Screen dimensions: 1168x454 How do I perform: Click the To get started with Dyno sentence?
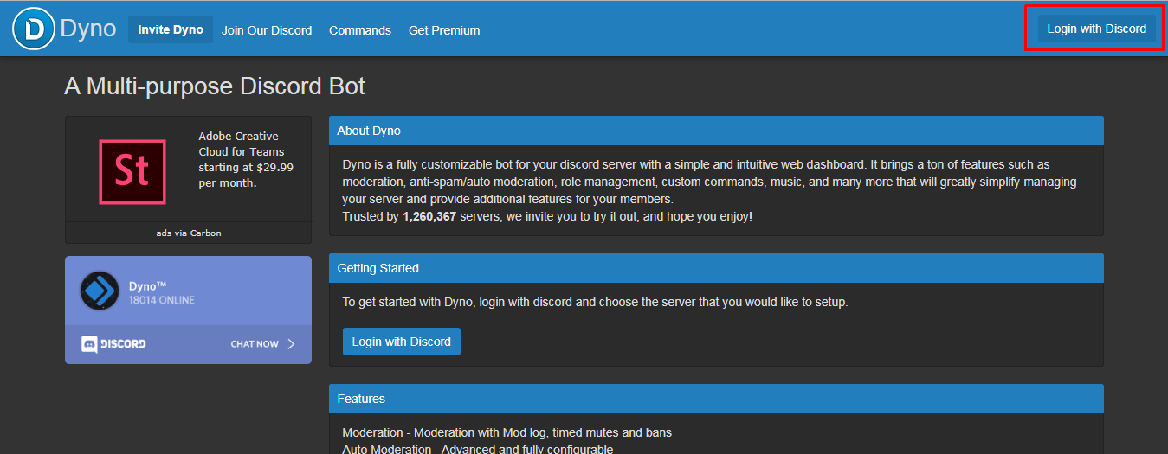click(595, 303)
